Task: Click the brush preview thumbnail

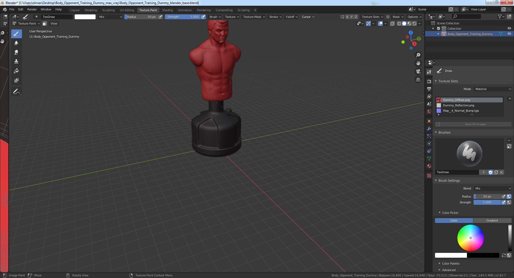Action: pyautogui.click(x=469, y=154)
